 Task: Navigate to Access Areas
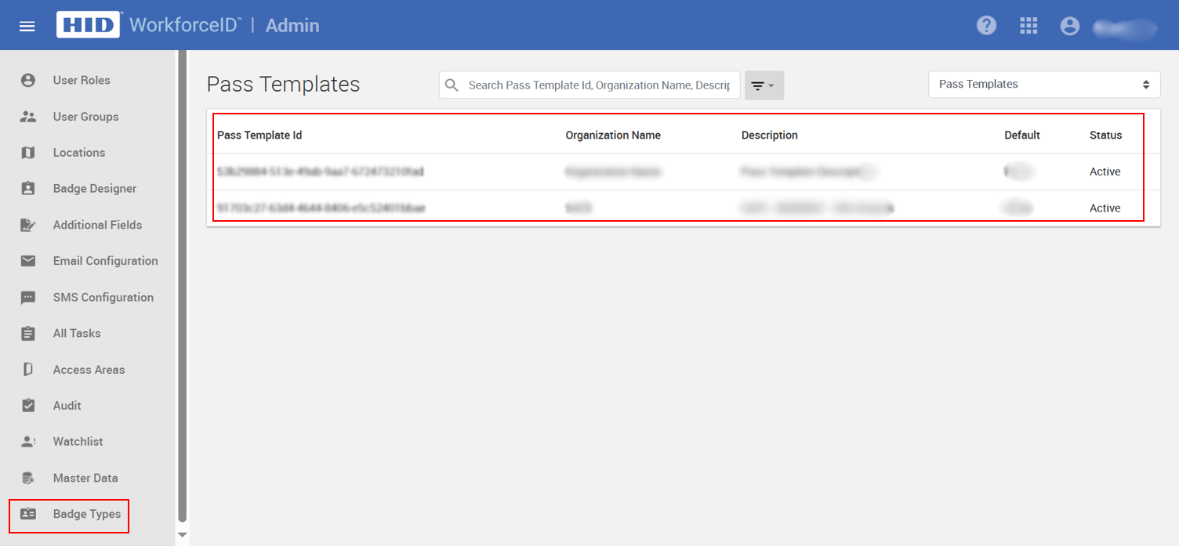[x=89, y=370]
